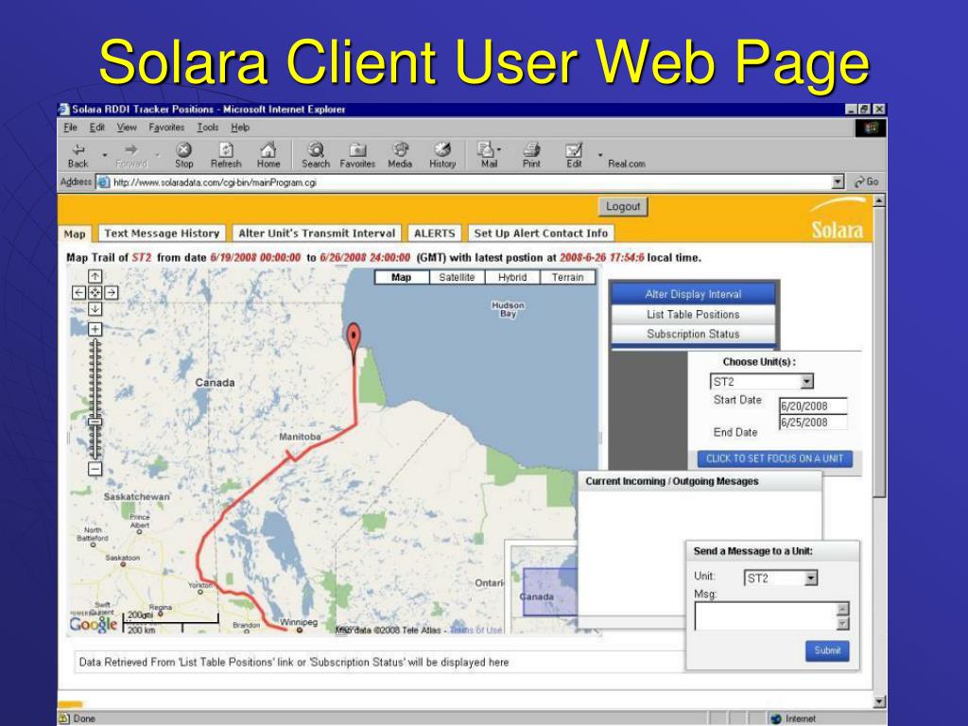
Task: Open the Tools menu
Action: [207, 128]
